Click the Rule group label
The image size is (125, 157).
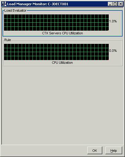8,40
